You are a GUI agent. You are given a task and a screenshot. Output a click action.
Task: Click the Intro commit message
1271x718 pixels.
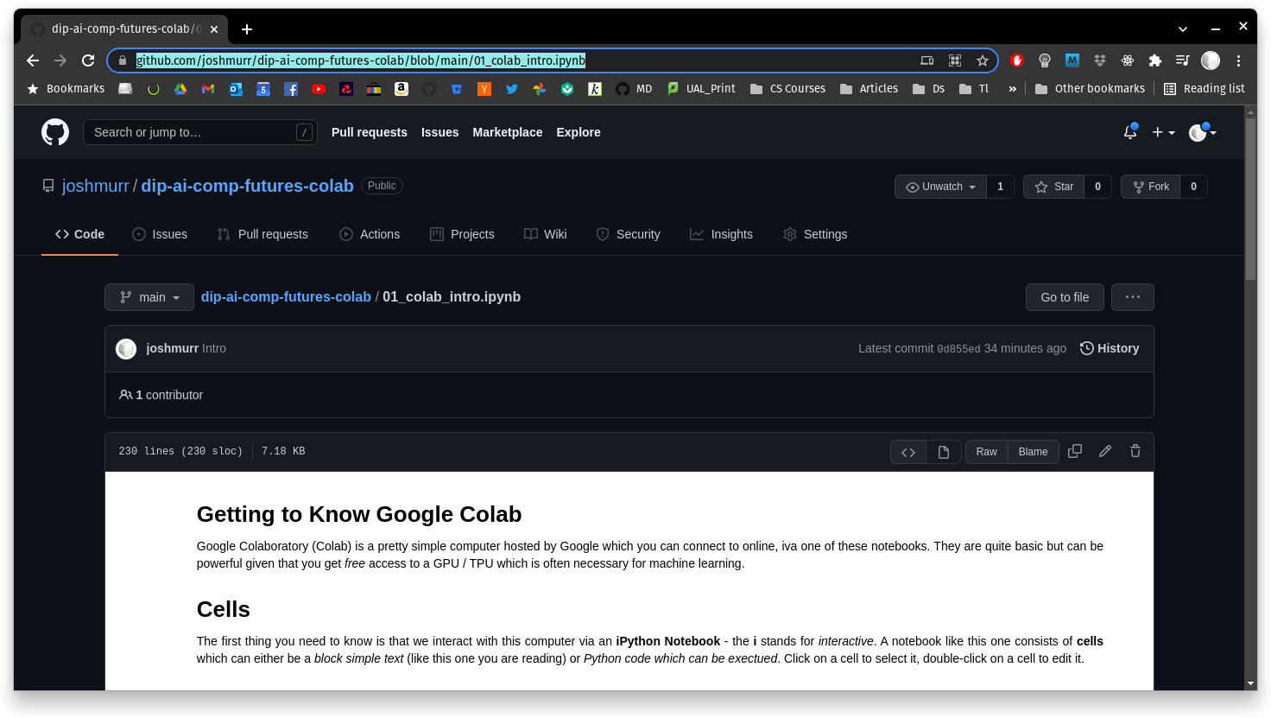[214, 348]
